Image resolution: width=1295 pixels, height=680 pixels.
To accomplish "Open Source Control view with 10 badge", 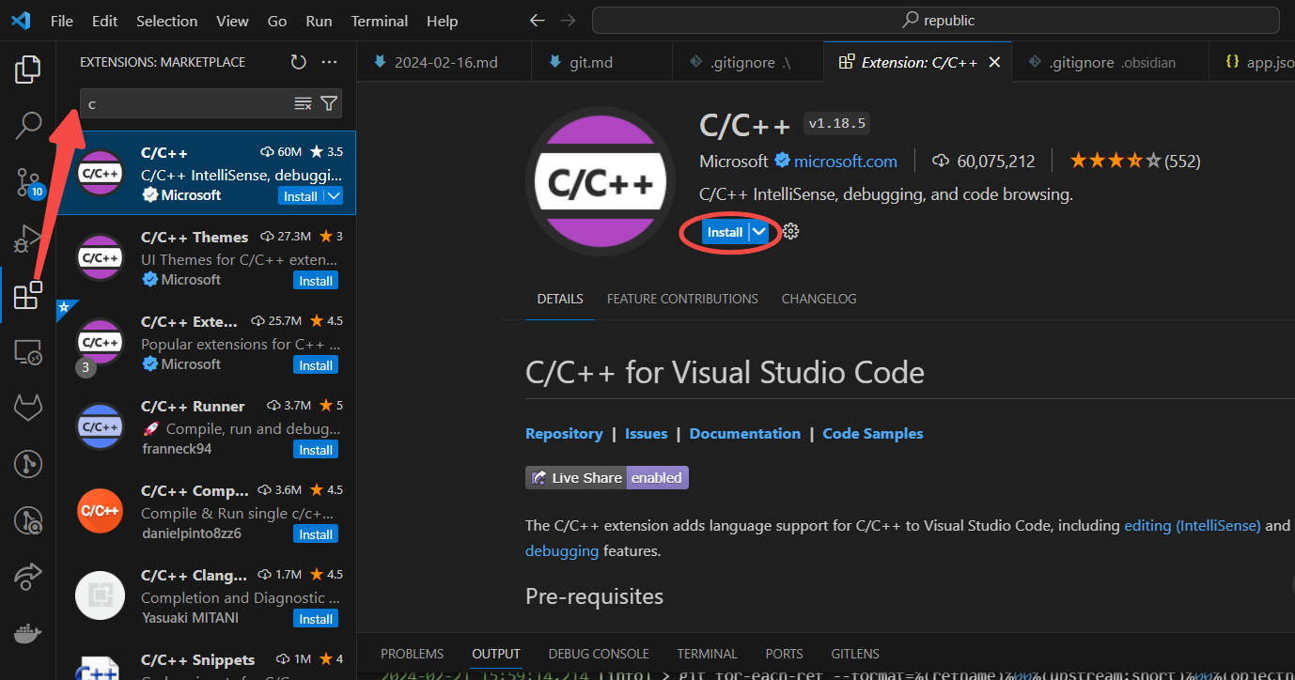I will point(28,182).
